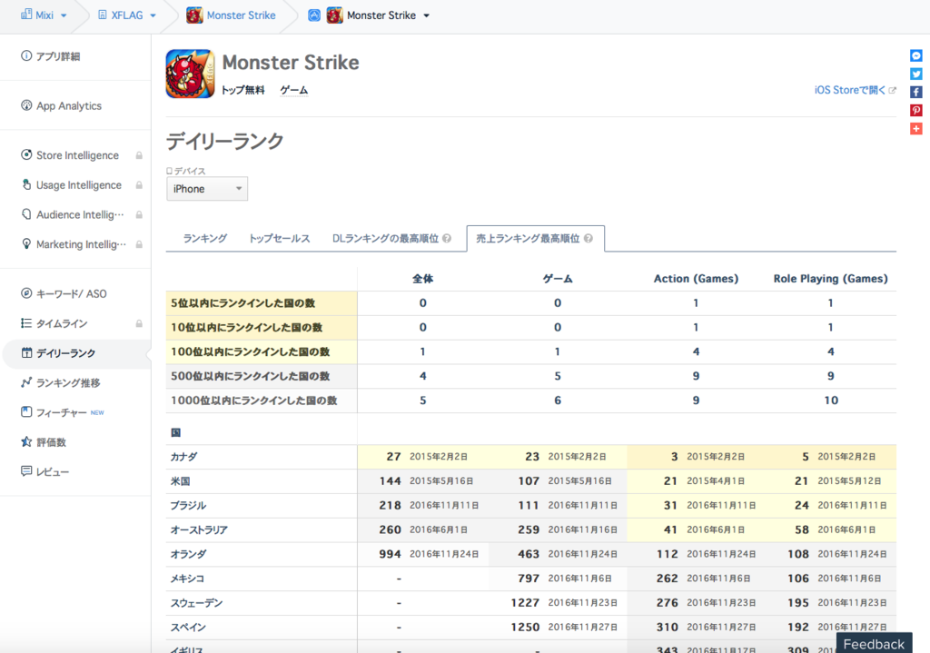The height and width of the screenshot is (653, 930).
Task: Share page via Twitter icon
Action: pyautogui.click(x=915, y=74)
